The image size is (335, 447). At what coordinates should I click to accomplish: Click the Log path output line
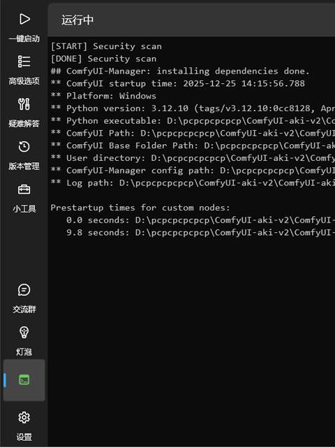(x=193, y=183)
